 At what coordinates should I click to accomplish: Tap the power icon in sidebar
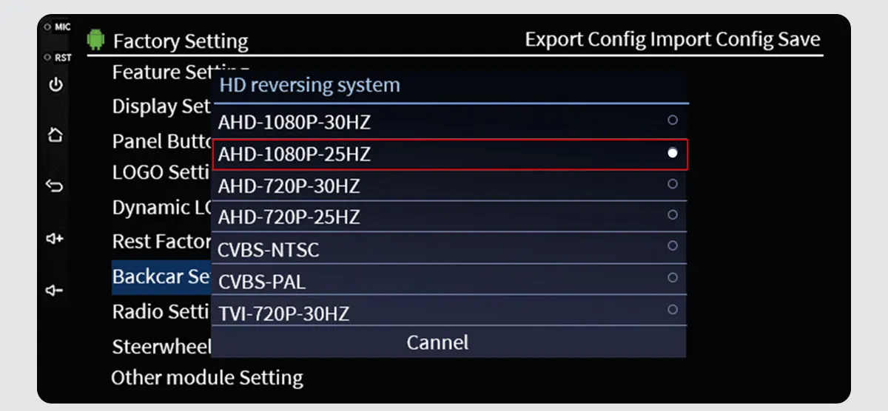pyautogui.click(x=55, y=84)
